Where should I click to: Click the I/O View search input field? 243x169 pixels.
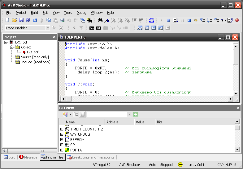[x=107, y=114]
